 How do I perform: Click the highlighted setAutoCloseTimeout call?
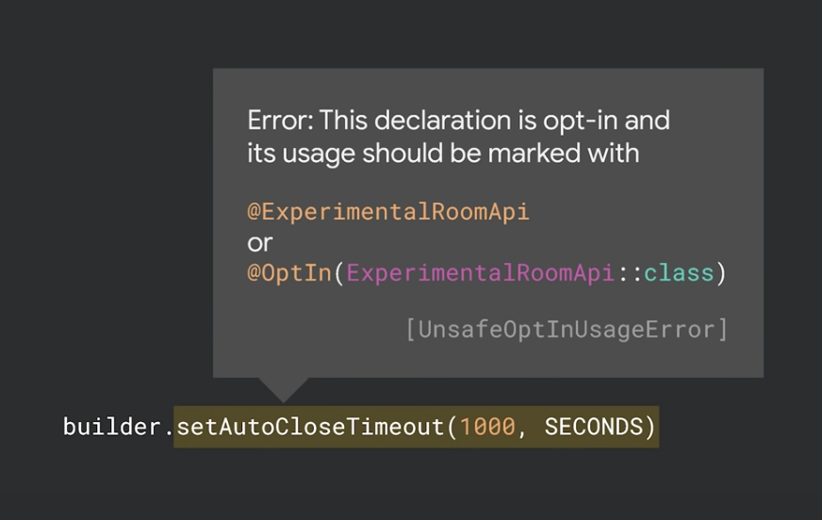click(x=417, y=426)
